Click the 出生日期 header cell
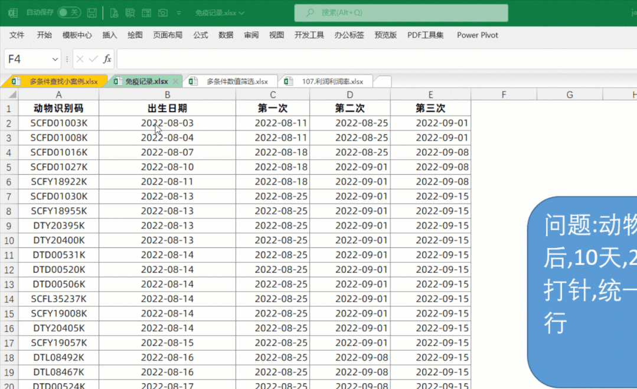 pyautogui.click(x=167, y=108)
